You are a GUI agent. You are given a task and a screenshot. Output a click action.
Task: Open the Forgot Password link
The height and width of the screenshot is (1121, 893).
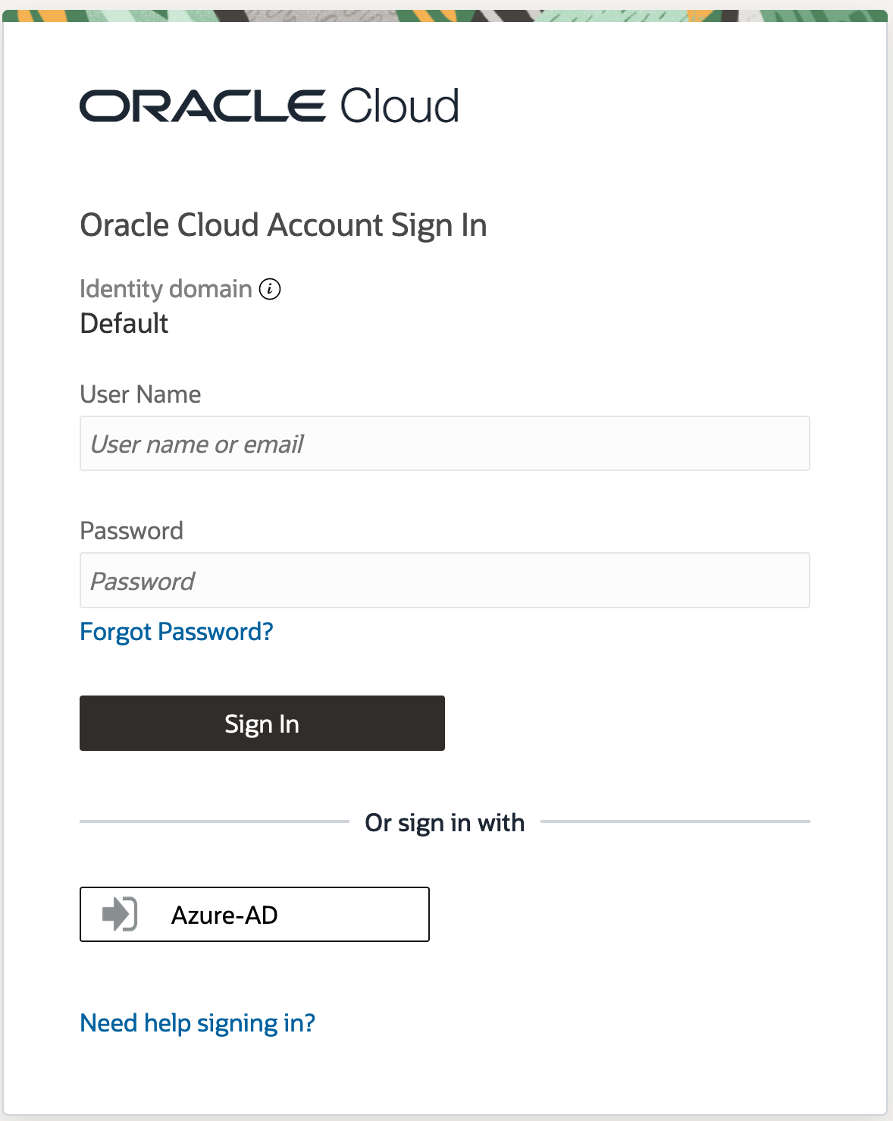pos(176,632)
